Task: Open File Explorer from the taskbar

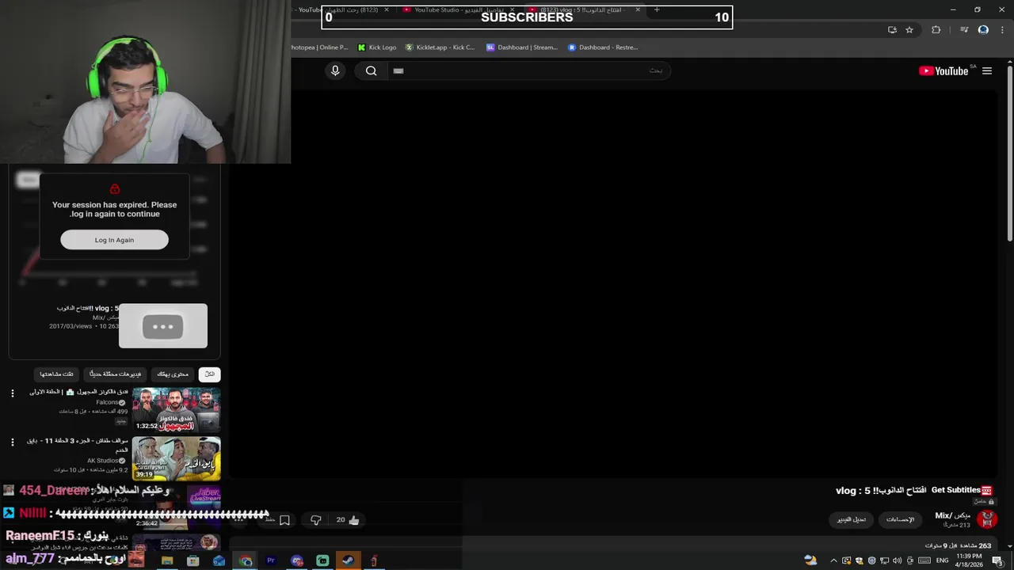Action: 167,560
